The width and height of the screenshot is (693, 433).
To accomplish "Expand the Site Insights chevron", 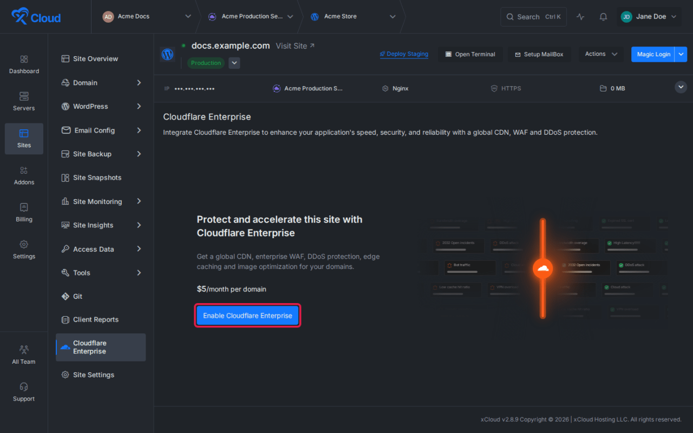I will coord(139,225).
